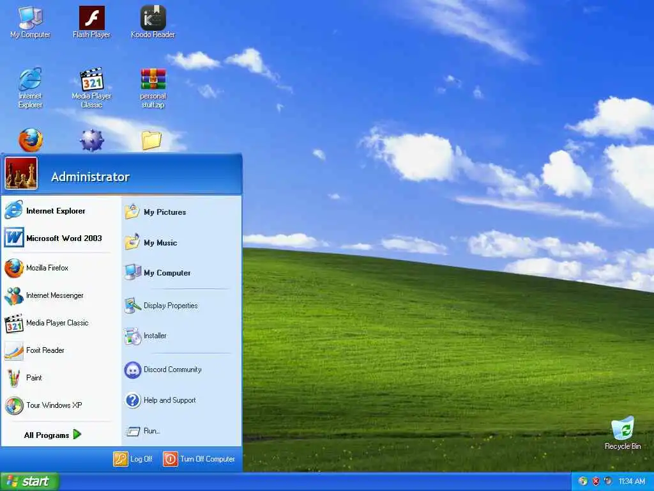Launch Internet Explorer from Start menu
654x491 pixels.
tap(56, 211)
